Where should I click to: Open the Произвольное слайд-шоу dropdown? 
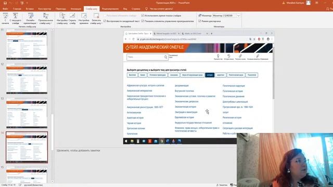[46, 19]
